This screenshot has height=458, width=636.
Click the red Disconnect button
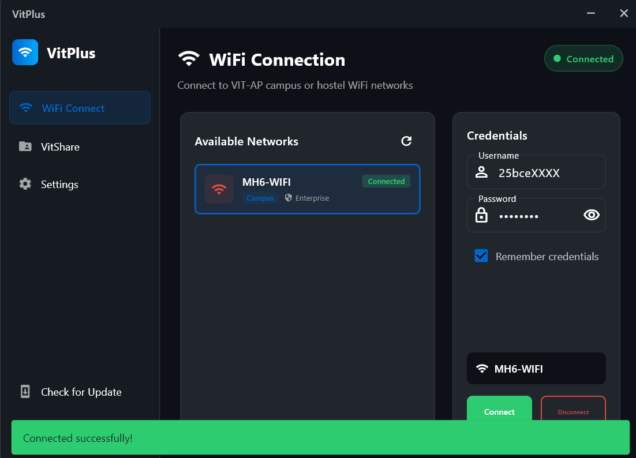coord(573,408)
